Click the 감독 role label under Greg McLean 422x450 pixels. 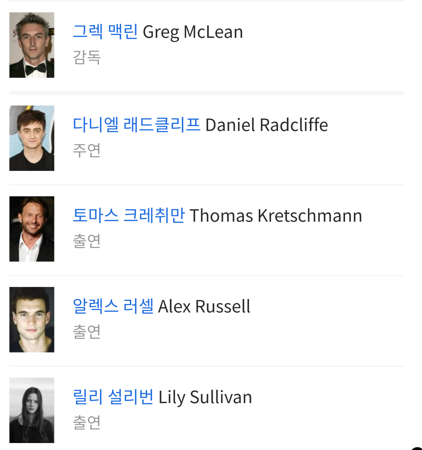tap(87, 57)
